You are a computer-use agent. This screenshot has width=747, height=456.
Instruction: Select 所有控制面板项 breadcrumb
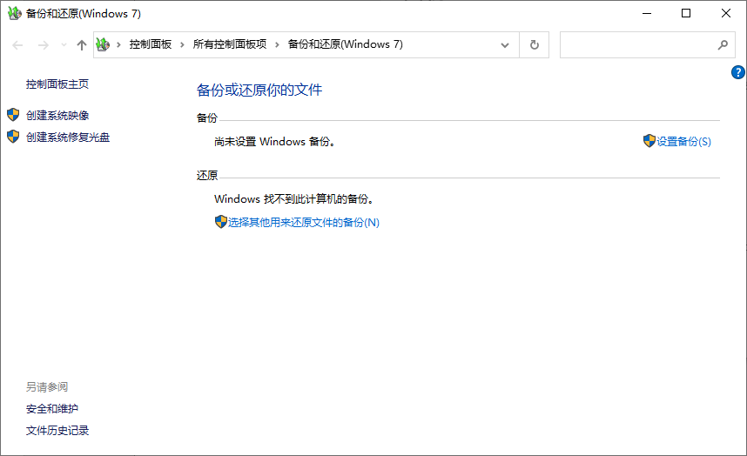click(x=230, y=44)
